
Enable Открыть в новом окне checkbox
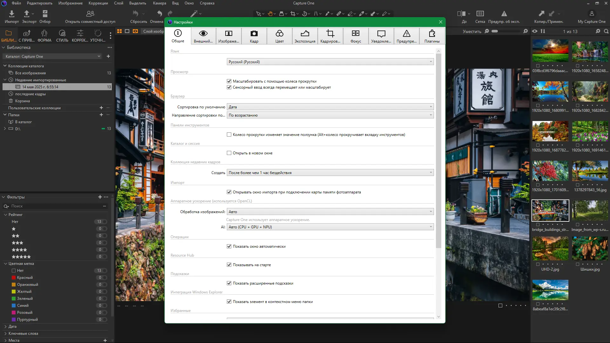[x=229, y=153]
